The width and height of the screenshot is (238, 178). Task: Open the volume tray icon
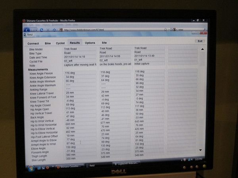click(x=192, y=159)
